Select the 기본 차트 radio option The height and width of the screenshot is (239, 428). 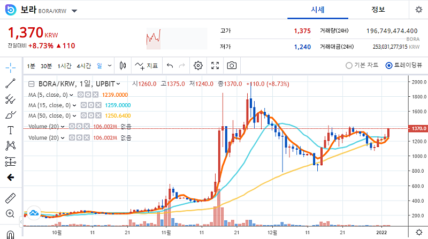pos(362,65)
